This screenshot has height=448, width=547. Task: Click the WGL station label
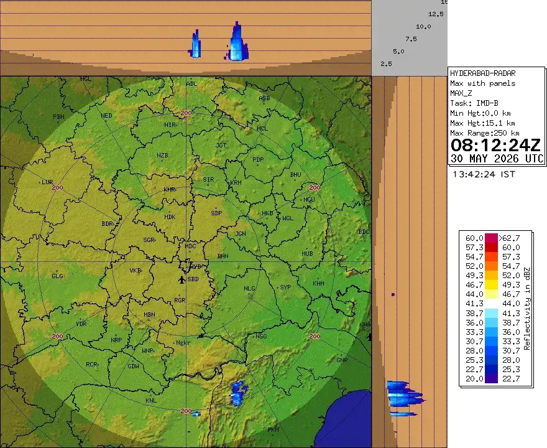tap(288, 218)
